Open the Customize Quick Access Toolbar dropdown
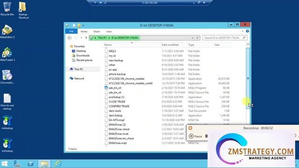 (83, 25)
